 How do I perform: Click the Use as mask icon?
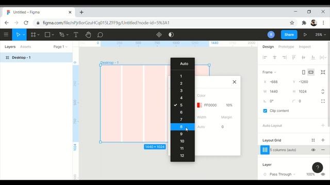171,34
